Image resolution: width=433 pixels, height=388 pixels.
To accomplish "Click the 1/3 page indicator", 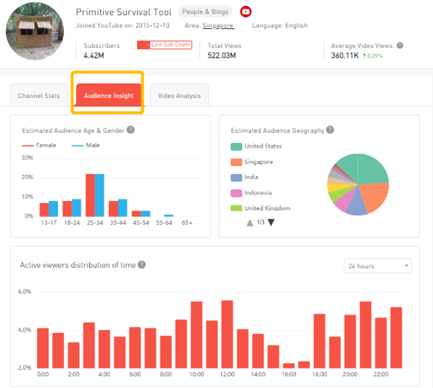I will tap(260, 222).
